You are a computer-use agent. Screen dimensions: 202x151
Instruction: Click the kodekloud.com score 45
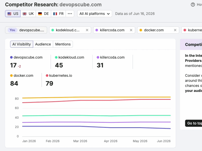(59, 65)
